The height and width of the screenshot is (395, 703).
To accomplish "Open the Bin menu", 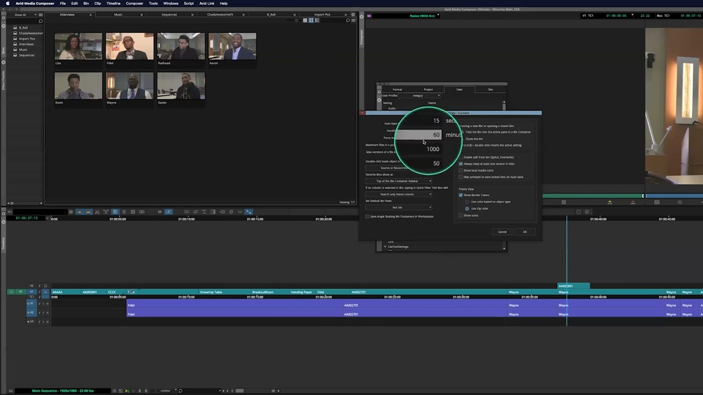I will point(86,3).
